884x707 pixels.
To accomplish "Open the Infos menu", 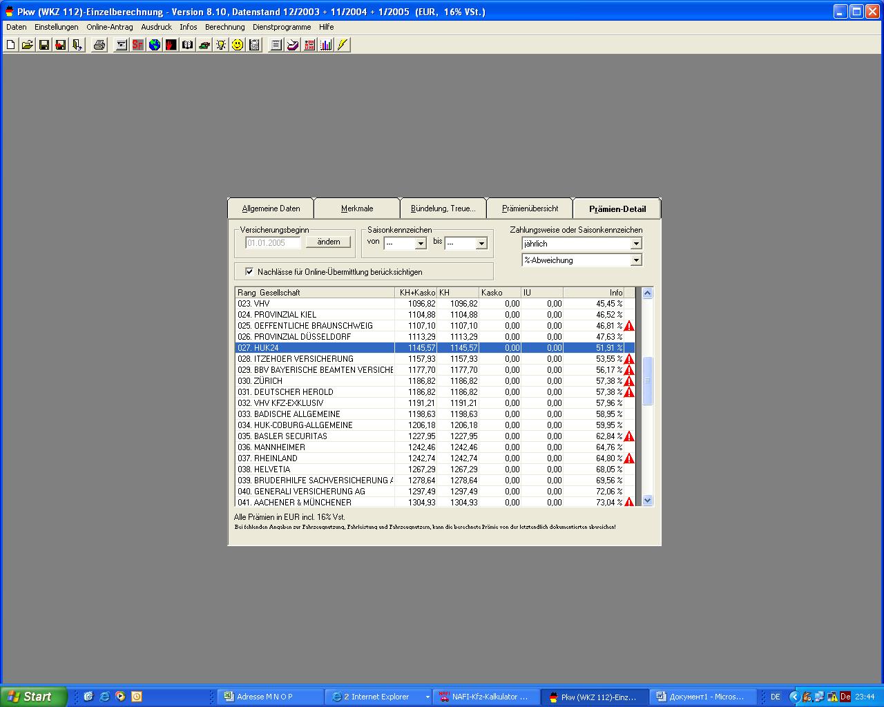I will pyautogui.click(x=189, y=27).
